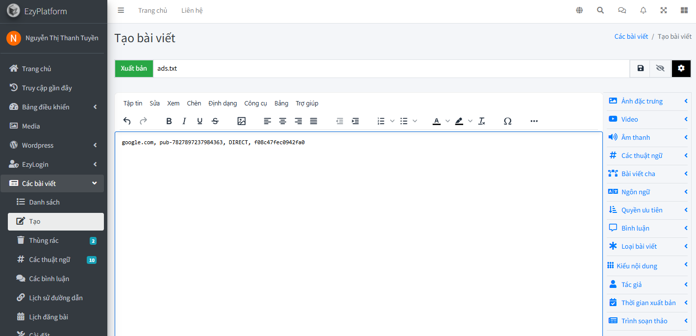Open the Xem editor menu
Screen dimensions: 696x336
(x=174, y=103)
